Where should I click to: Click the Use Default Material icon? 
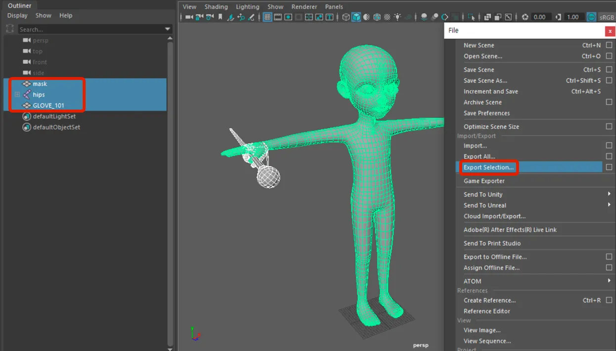[x=367, y=17]
